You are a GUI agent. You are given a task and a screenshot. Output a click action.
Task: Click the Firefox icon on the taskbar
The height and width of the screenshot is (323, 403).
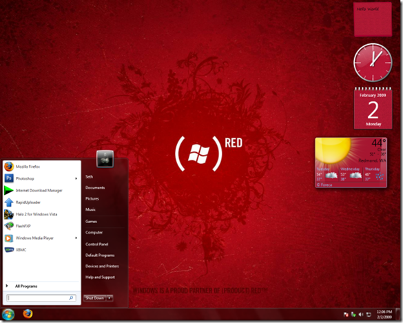(28, 314)
